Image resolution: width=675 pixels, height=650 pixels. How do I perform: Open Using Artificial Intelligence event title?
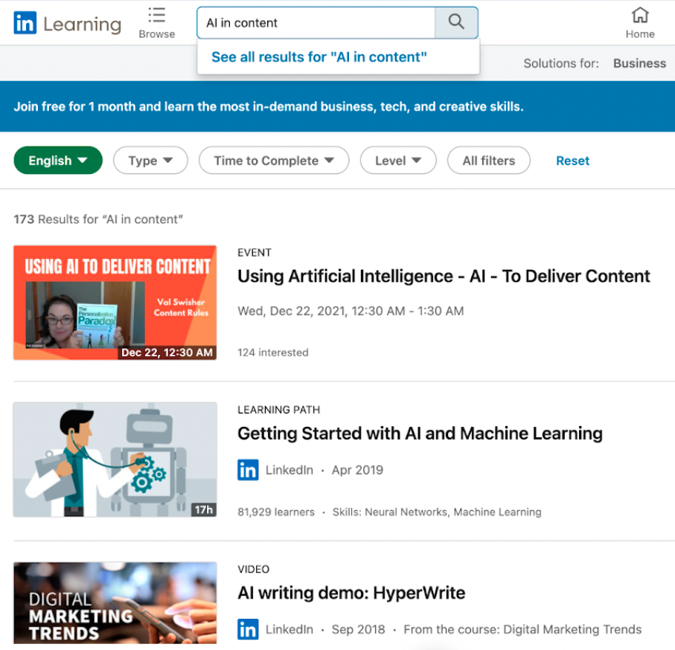click(444, 276)
